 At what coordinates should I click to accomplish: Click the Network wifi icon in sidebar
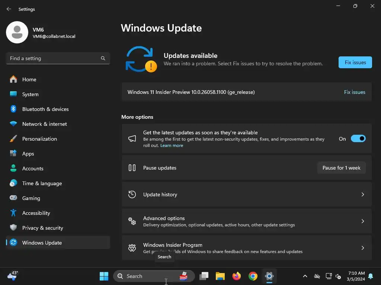13,124
